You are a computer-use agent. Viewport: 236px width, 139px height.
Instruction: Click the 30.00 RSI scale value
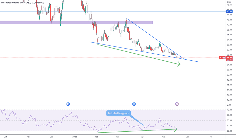point(229,131)
